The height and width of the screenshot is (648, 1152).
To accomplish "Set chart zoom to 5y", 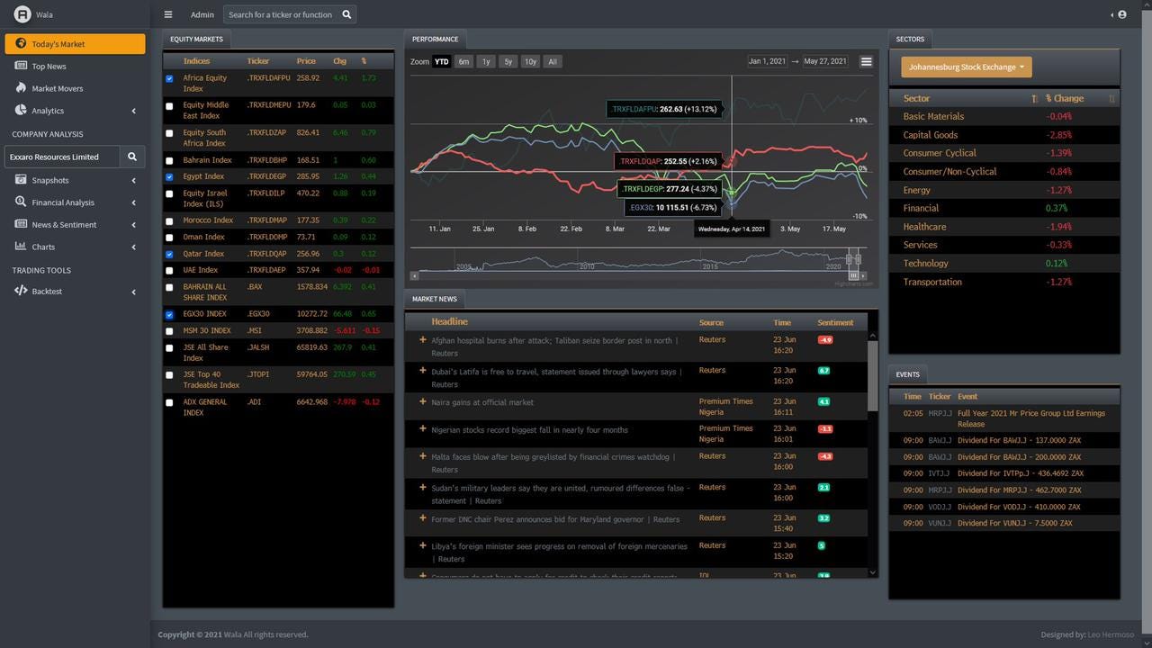I will pos(508,62).
